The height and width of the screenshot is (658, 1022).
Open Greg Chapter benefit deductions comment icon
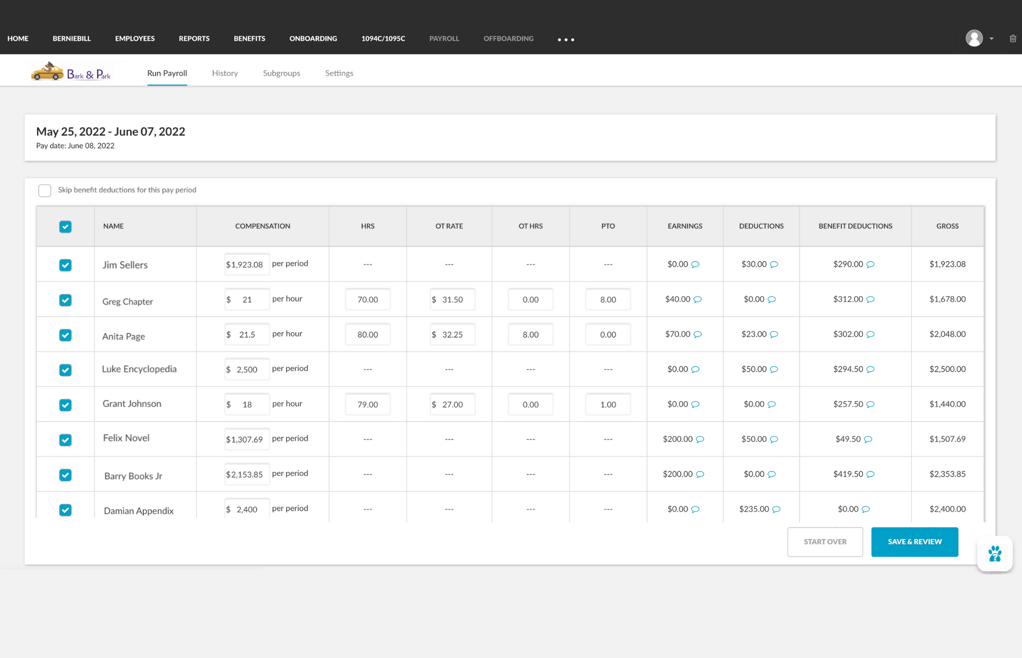click(870, 299)
